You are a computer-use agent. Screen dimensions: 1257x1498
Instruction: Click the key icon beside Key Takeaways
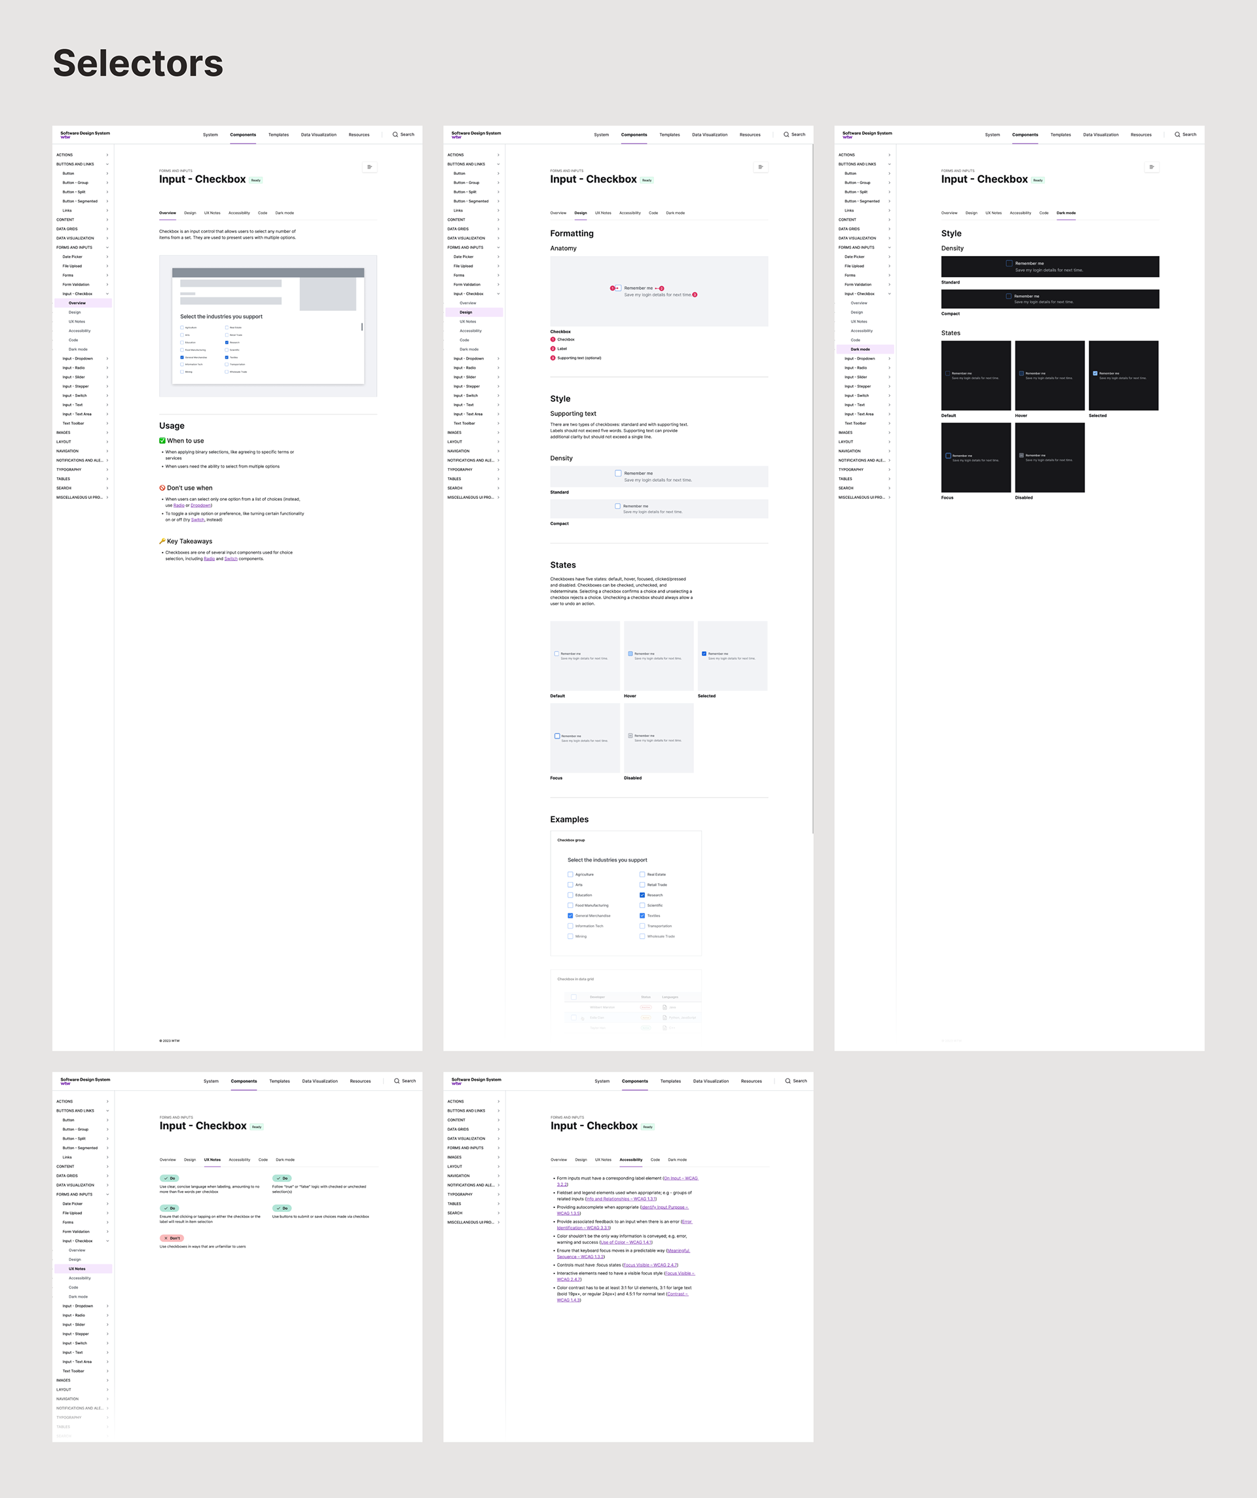click(162, 541)
